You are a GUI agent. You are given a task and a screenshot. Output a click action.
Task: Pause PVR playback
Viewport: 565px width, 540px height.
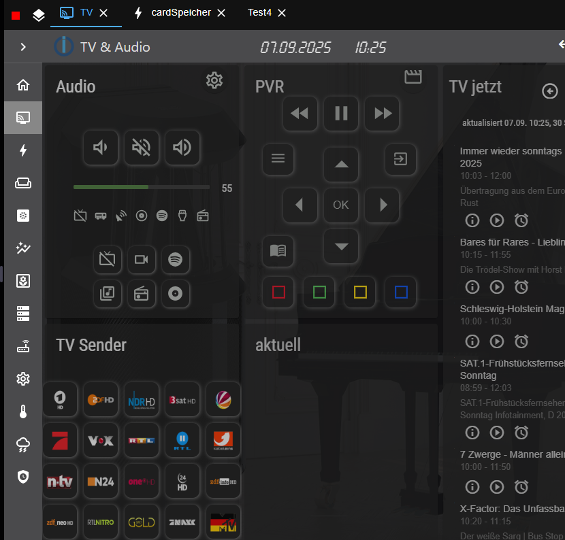[341, 114]
